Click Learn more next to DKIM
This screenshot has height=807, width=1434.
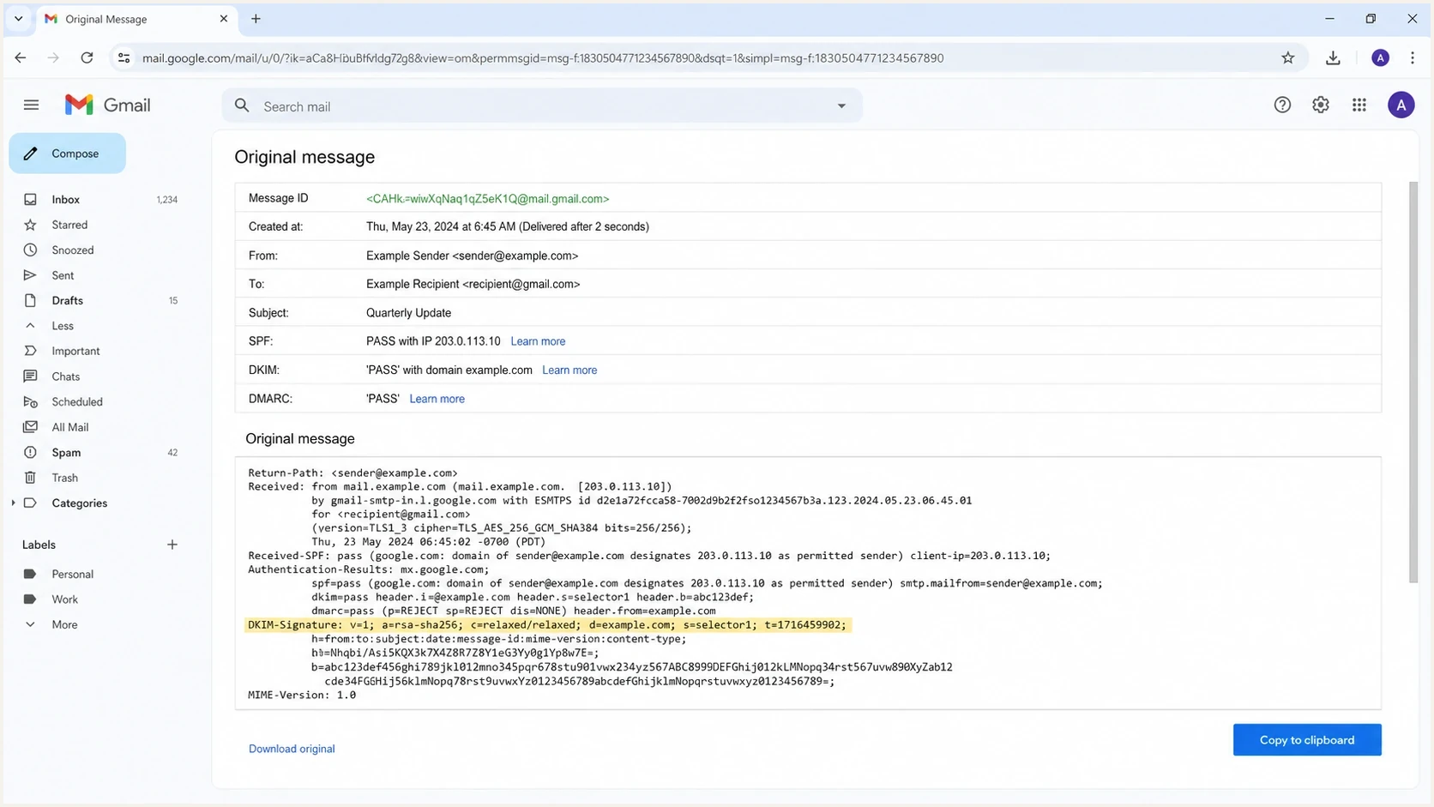pos(569,370)
